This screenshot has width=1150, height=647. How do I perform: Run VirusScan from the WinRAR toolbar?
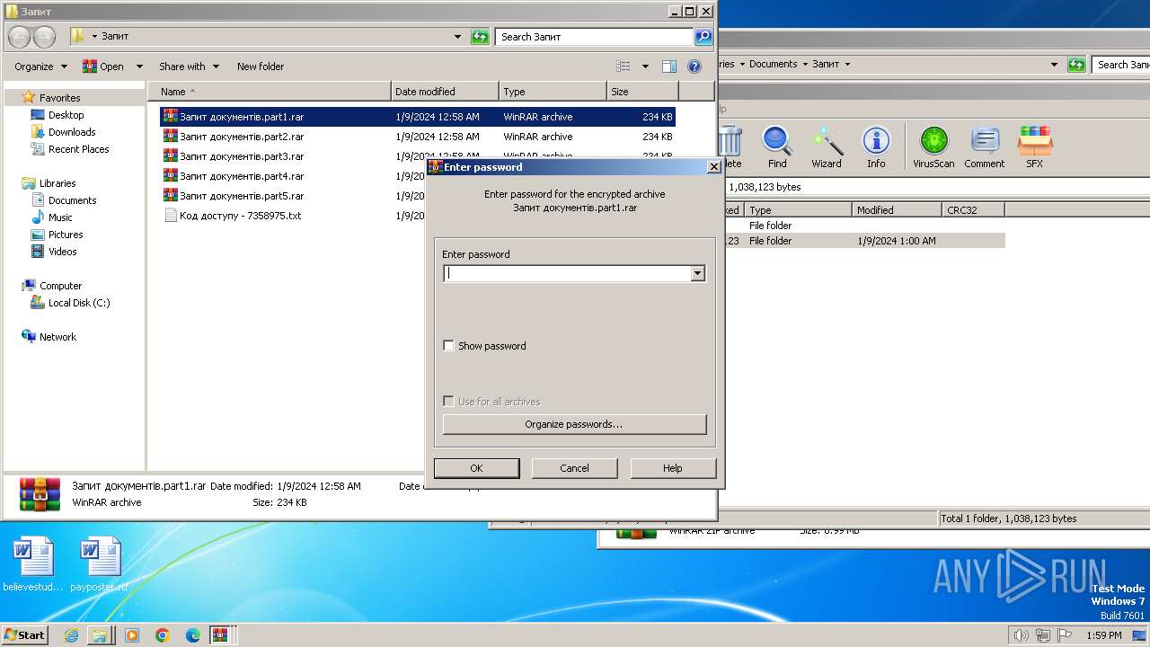click(933, 147)
